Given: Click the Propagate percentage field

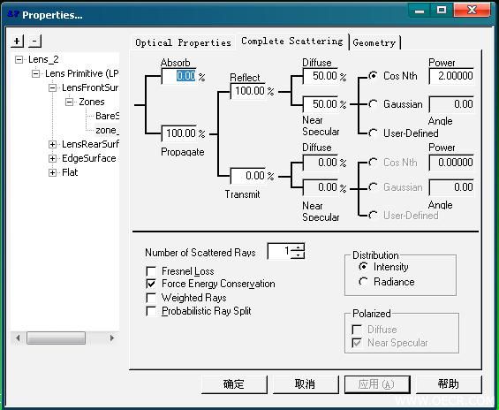Looking at the screenshot, I should (x=180, y=133).
